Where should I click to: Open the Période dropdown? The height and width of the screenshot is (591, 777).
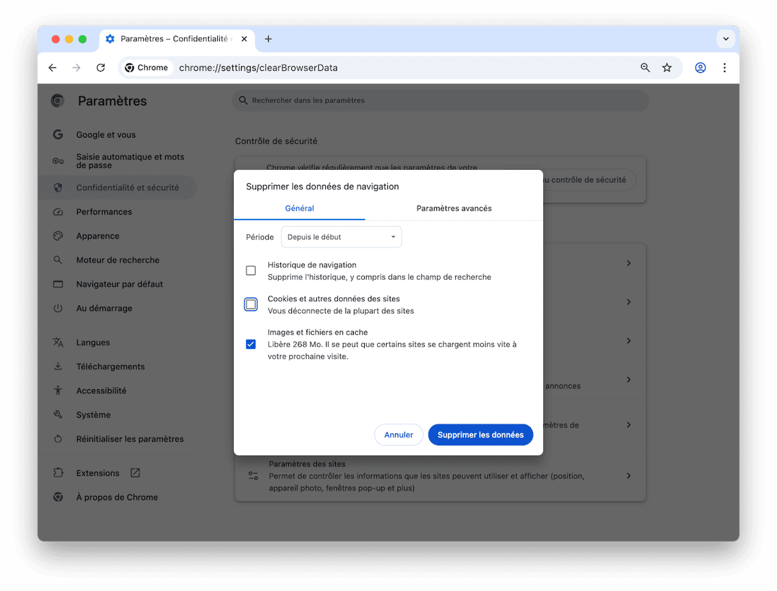click(341, 237)
